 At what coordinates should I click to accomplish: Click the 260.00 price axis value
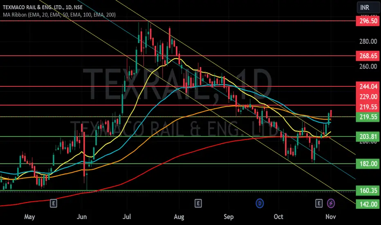[368, 66]
